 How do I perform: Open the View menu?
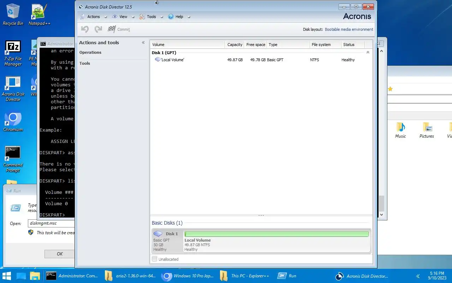123,17
